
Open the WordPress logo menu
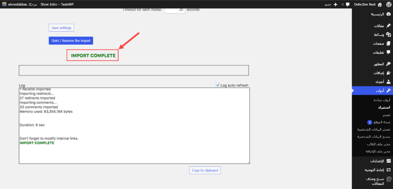coord(388,4)
